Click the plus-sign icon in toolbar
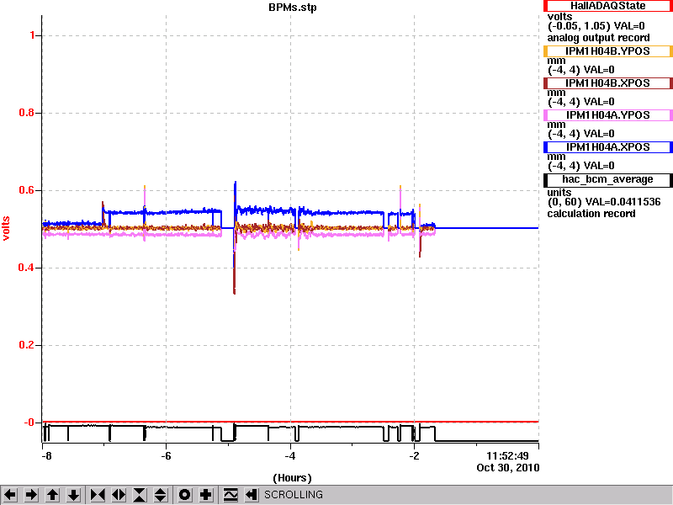This screenshot has width=673, height=505. coord(206,495)
